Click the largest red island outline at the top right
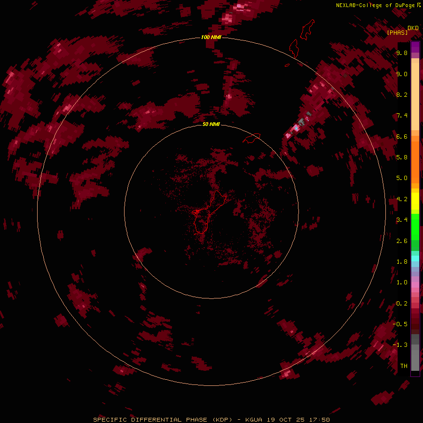Viewport: 423px width, 423px height. (307, 30)
